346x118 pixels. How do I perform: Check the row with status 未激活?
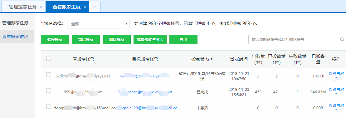[x=49, y=106]
